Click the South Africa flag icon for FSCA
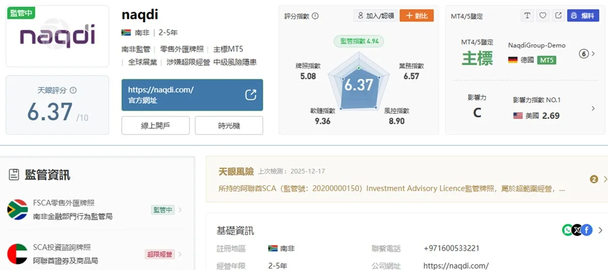 click(18, 209)
